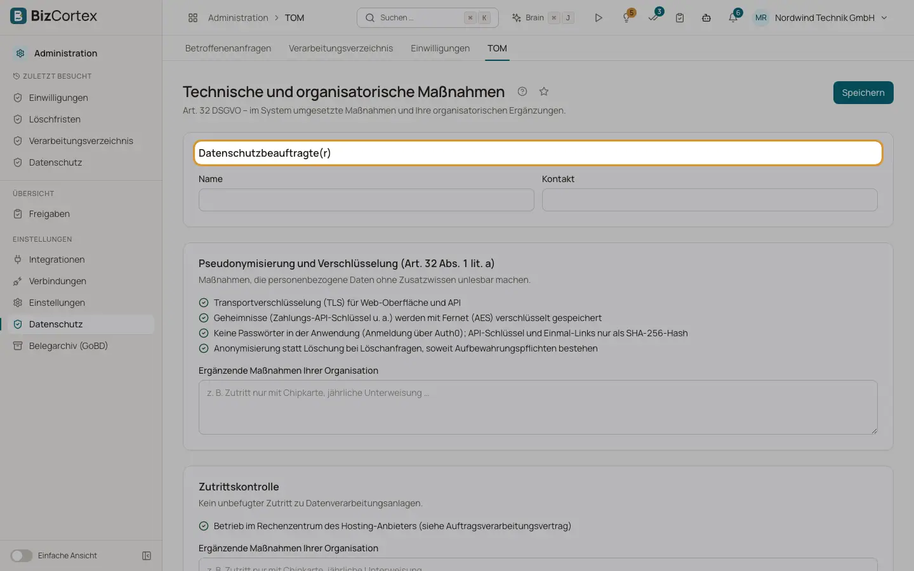Select the TOM tab
This screenshot has height=571, width=914.
pyautogui.click(x=497, y=48)
